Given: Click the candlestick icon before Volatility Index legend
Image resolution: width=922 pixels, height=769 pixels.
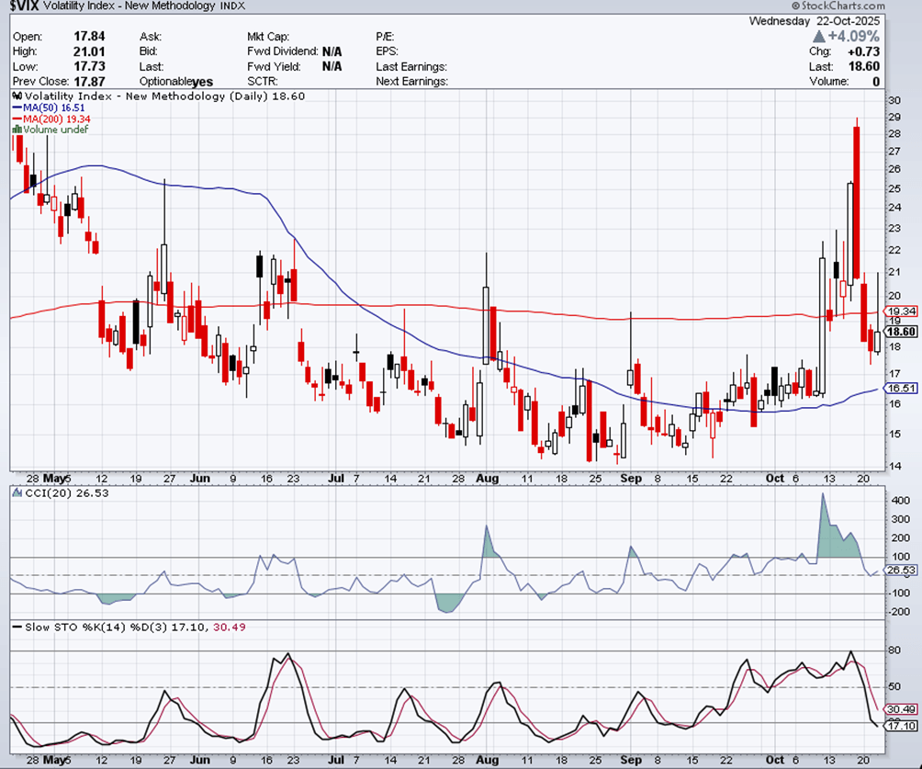Looking at the screenshot, I should click(17, 96).
